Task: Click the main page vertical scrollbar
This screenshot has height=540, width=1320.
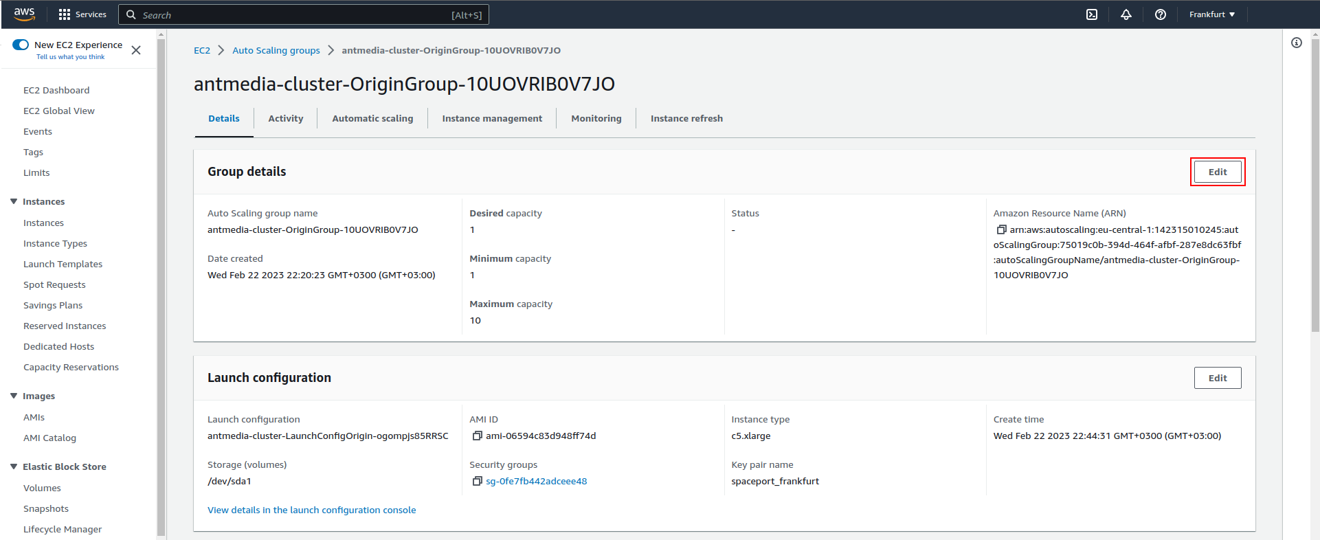Action: pyautogui.click(x=1315, y=185)
